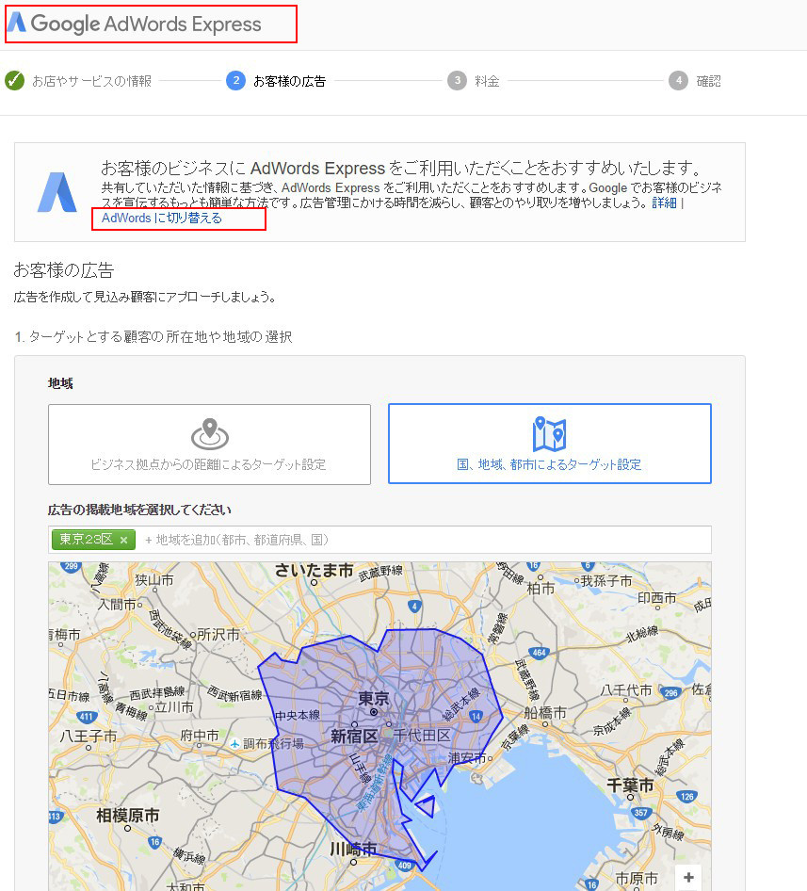Click route 4 shield on the map
The height and width of the screenshot is (891, 807).
pos(415,607)
